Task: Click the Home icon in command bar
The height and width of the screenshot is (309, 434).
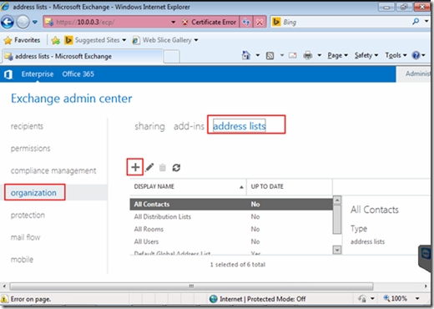Action: [x=246, y=55]
